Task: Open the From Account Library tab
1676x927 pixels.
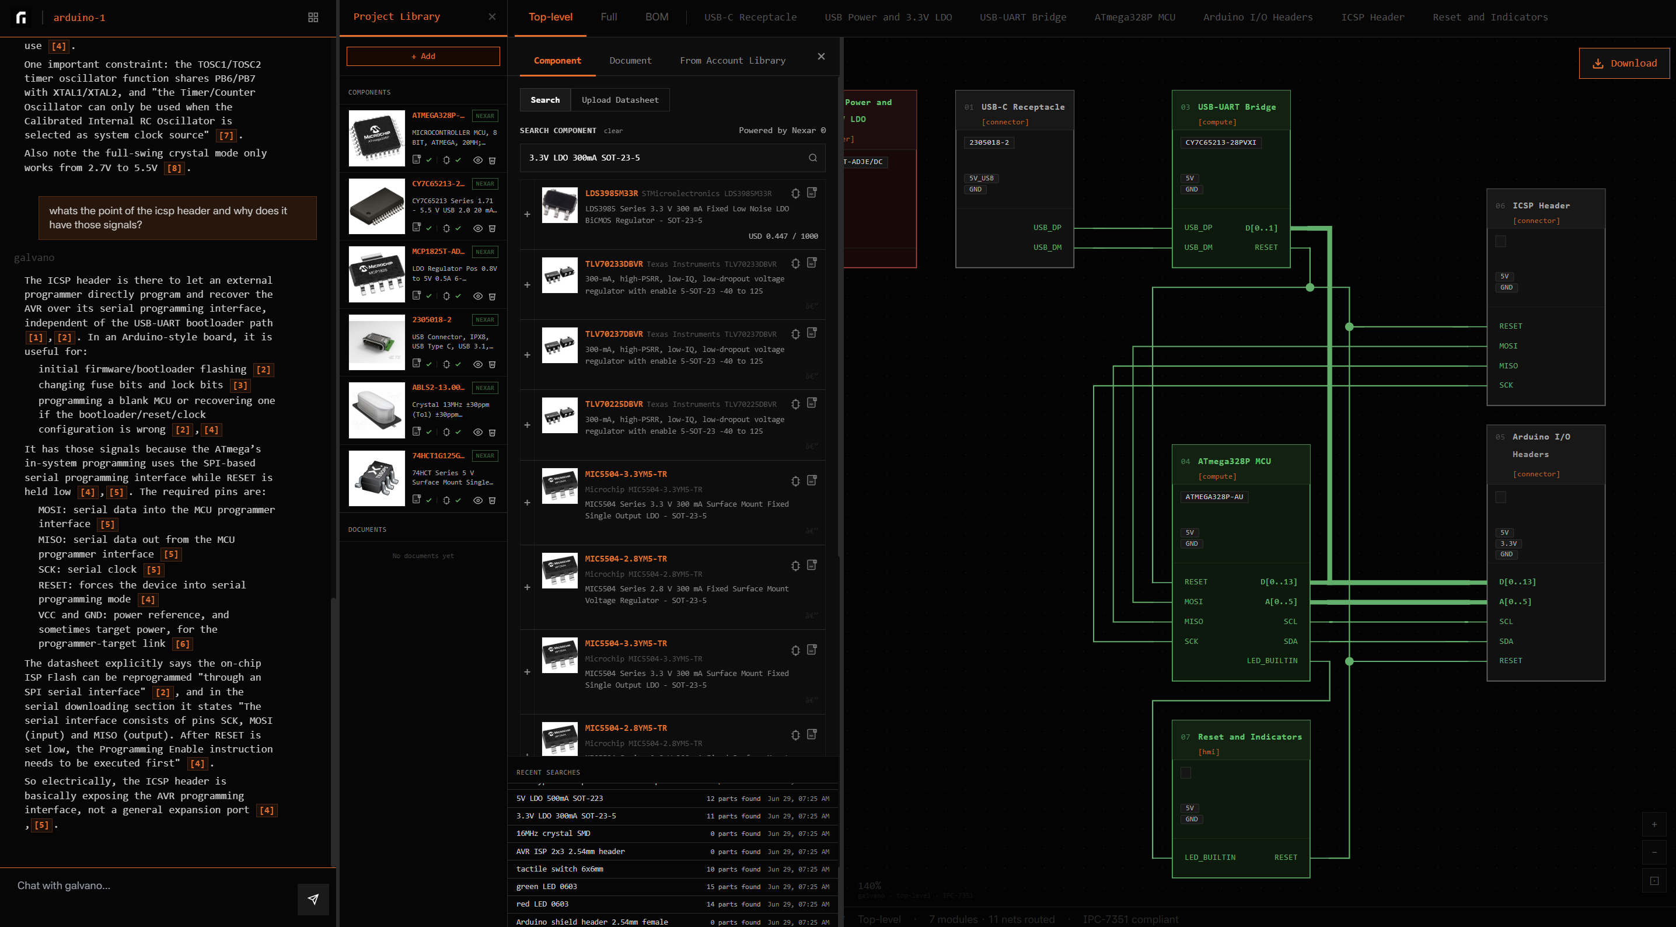Action: click(732, 61)
